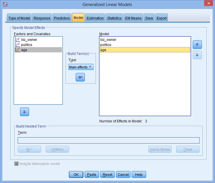
Task: Click into the nested Term input field
Action: pyautogui.click(x=109, y=140)
